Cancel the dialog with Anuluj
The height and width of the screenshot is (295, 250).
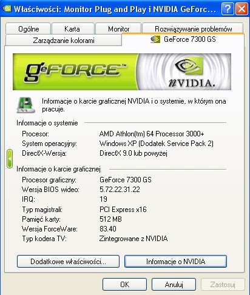pos(174,285)
